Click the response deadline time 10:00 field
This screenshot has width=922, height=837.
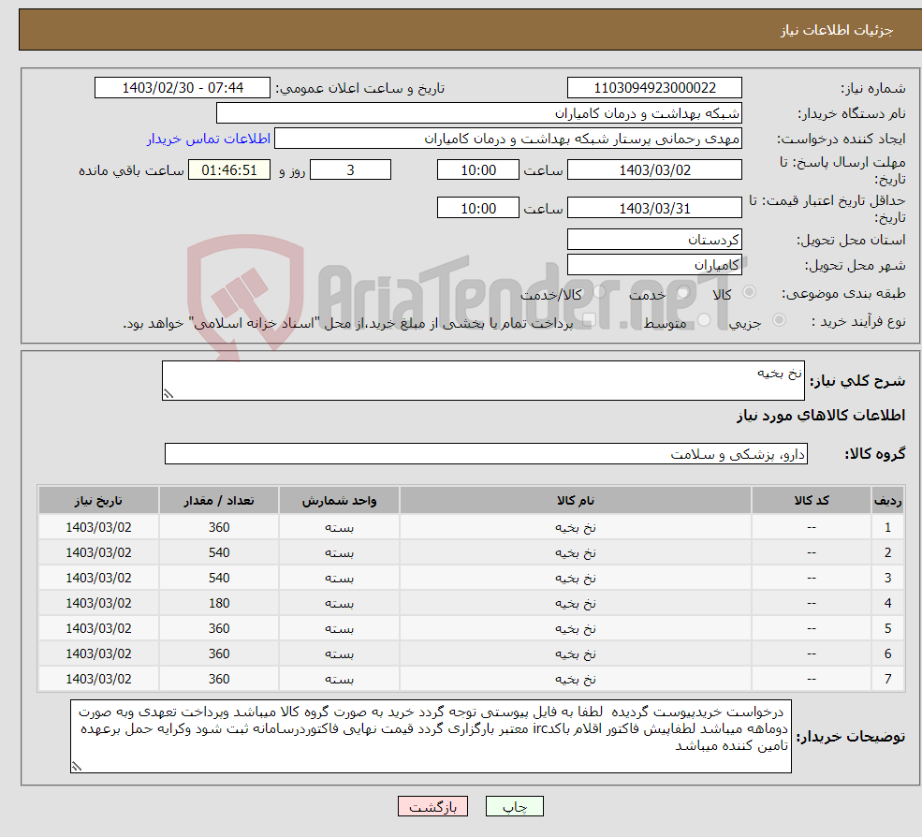click(x=478, y=170)
